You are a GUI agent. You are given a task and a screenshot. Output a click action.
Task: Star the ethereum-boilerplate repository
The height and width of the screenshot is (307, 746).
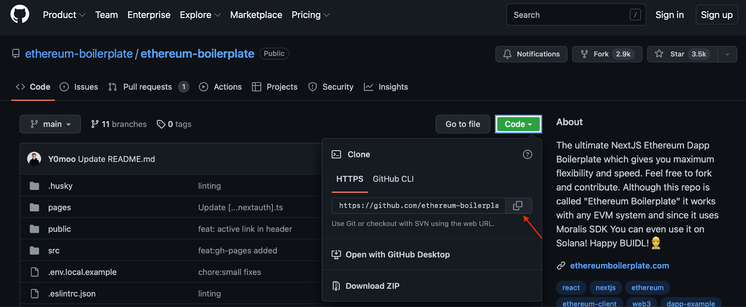pos(682,54)
